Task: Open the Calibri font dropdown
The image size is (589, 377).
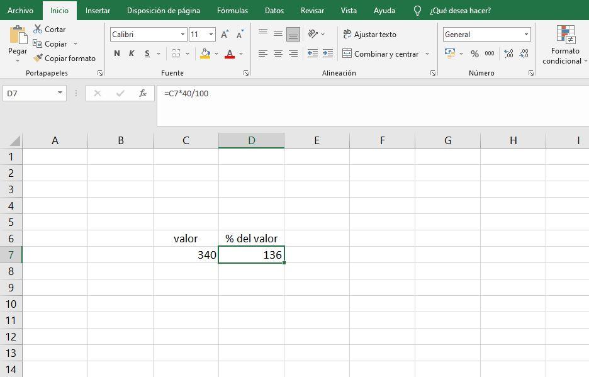Action: coord(182,34)
